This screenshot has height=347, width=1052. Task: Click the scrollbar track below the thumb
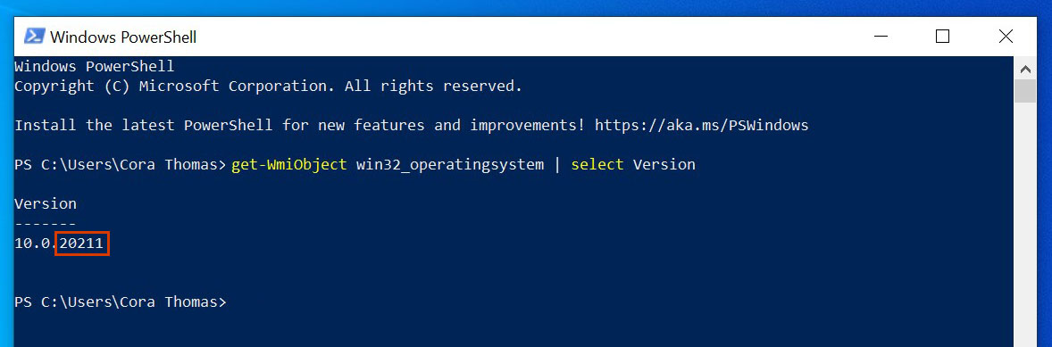coord(1024,225)
